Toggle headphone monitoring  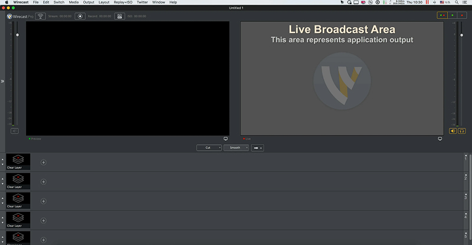point(462,131)
